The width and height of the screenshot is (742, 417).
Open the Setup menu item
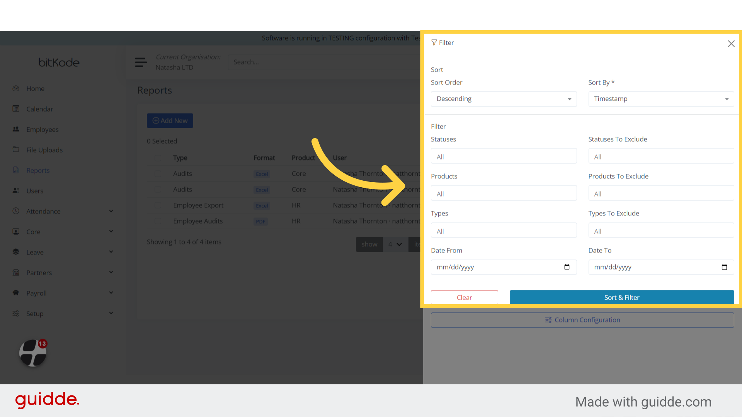pyautogui.click(x=35, y=314)
